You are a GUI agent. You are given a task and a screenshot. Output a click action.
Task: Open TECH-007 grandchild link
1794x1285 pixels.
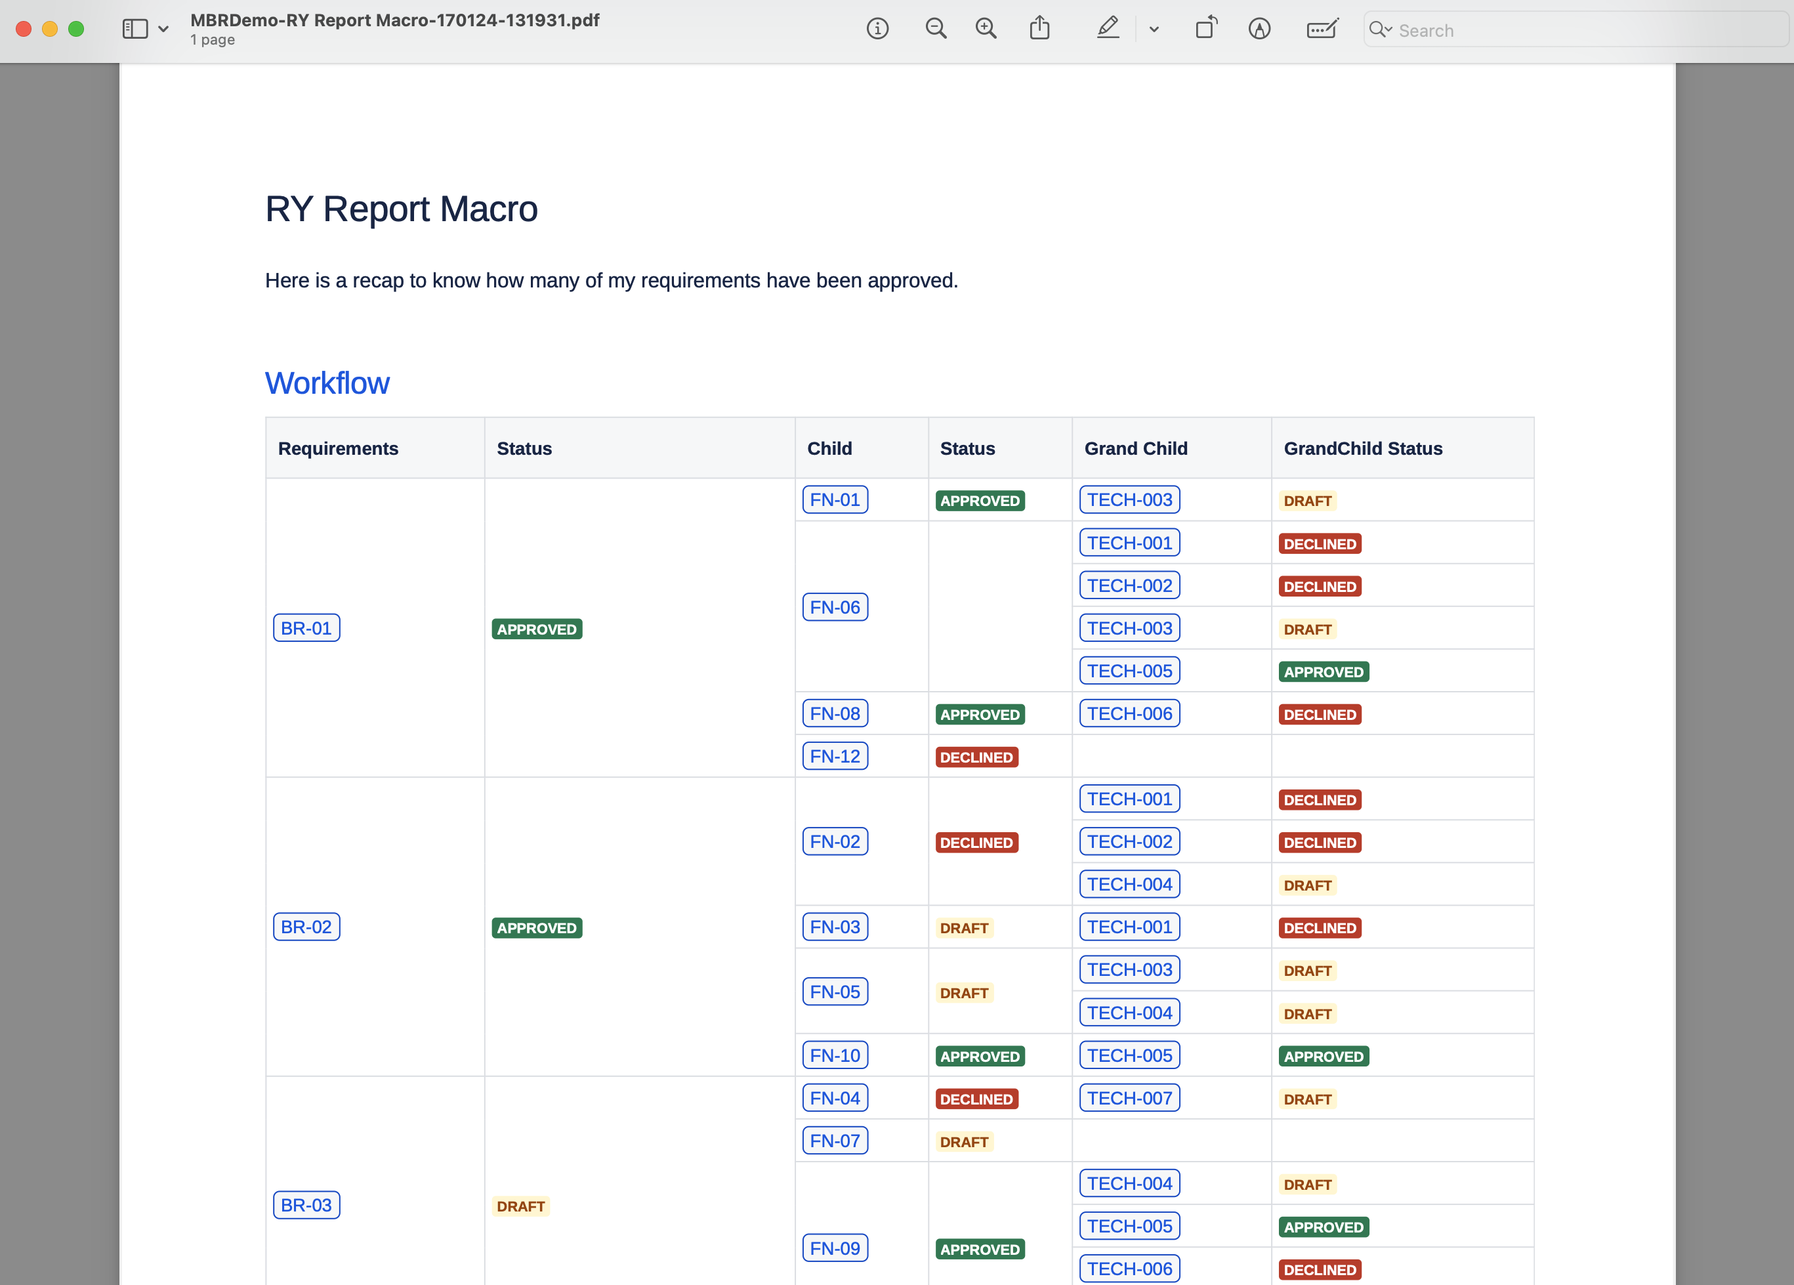pos(1129,1098)
